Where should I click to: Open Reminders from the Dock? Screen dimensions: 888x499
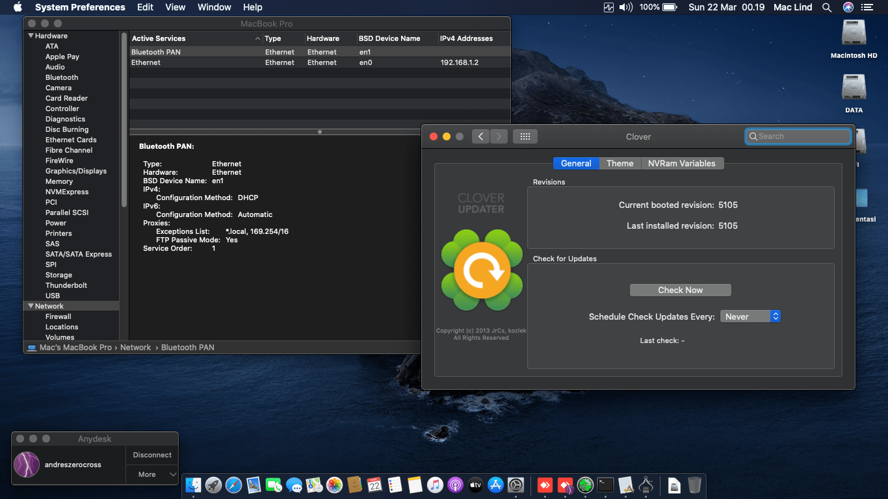coord(395,485)
